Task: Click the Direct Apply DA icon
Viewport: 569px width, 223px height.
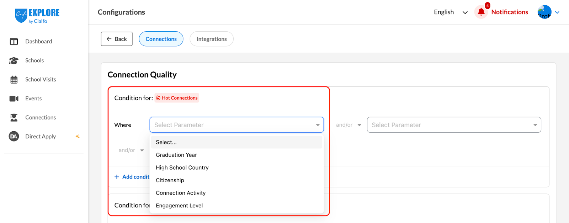Action: [14, 136]
